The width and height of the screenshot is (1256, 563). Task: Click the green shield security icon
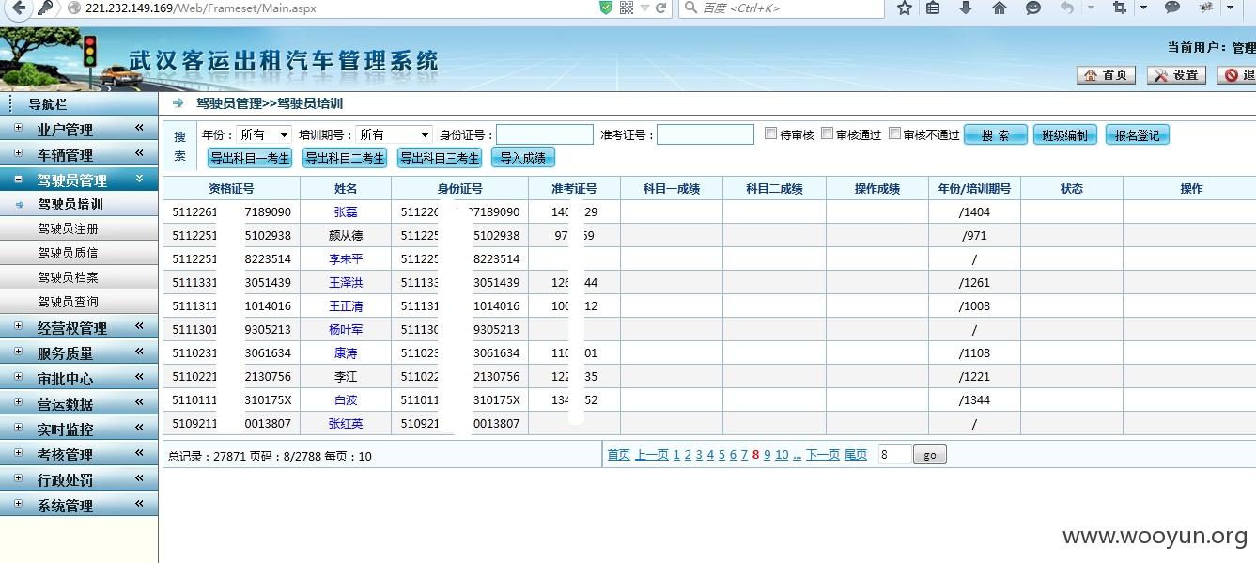607,8
